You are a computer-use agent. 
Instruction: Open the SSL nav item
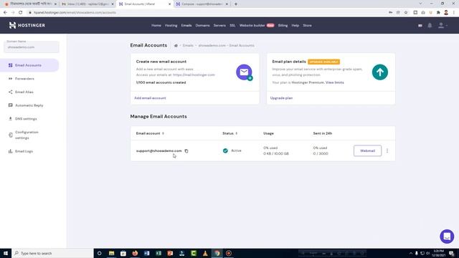point(232,26)
